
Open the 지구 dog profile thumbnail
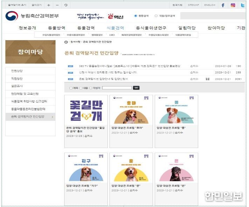click(x=86, y=168)
